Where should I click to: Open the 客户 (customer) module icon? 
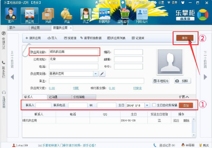pyautogui.click(x=11, y=15)
